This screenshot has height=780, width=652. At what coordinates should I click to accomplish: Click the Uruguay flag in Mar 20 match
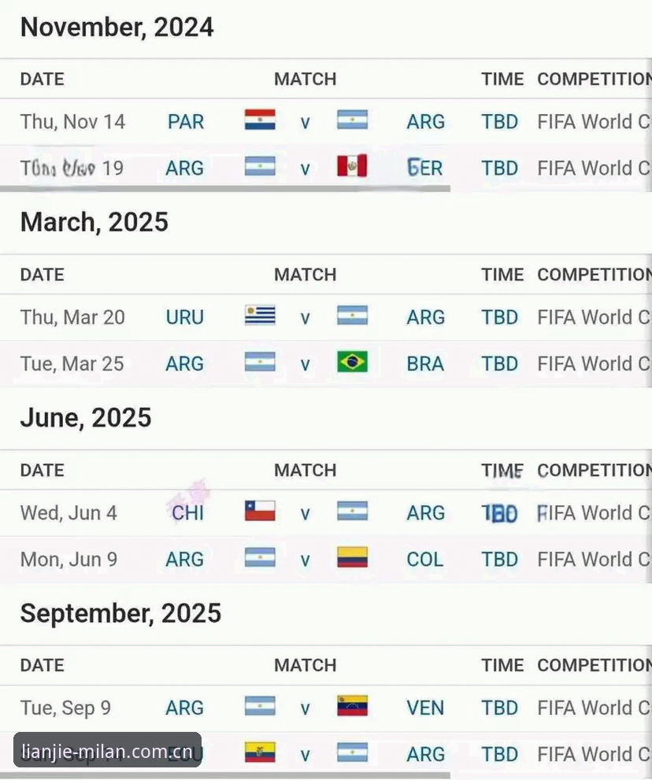(260, 316)
